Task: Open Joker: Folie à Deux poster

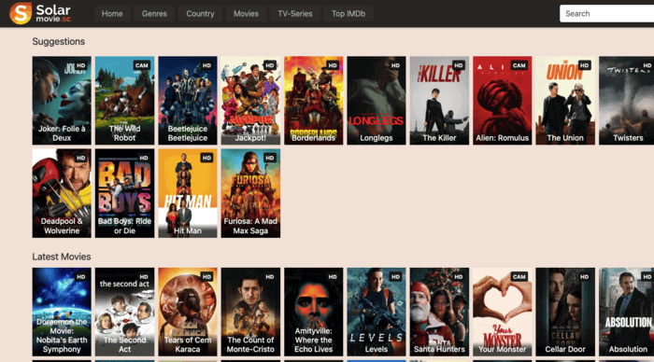Action: pyautogui.click(x=62, y=101)
